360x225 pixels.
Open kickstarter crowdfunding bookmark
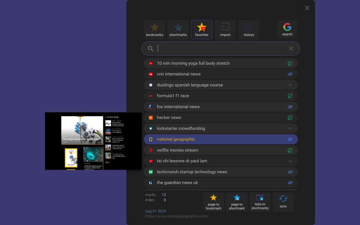click(x=221, y=129)
